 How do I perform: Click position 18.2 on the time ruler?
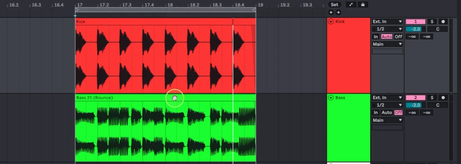pos(195,5)
